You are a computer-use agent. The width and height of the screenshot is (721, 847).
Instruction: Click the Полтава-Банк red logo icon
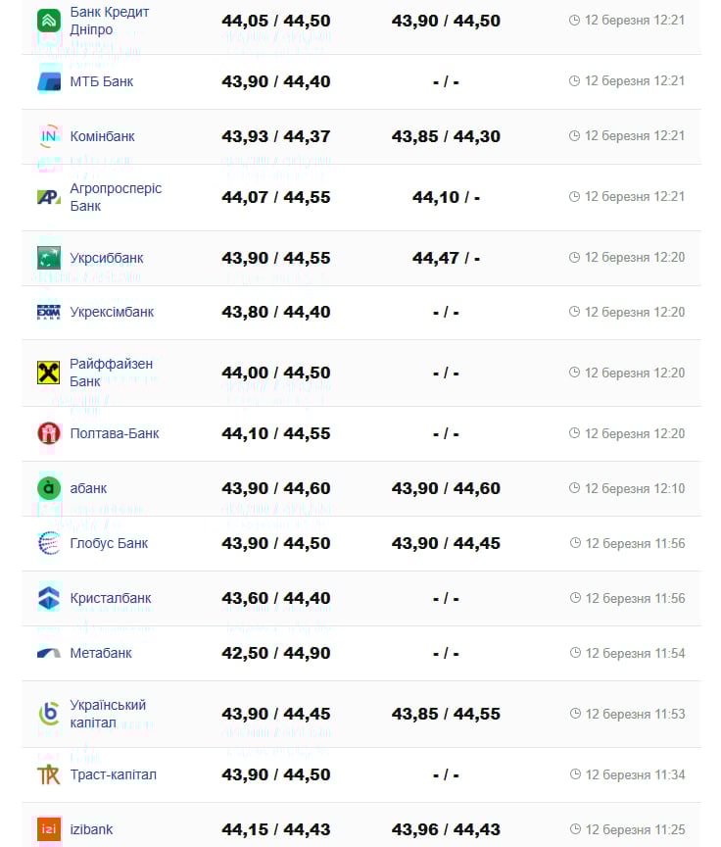49,433
